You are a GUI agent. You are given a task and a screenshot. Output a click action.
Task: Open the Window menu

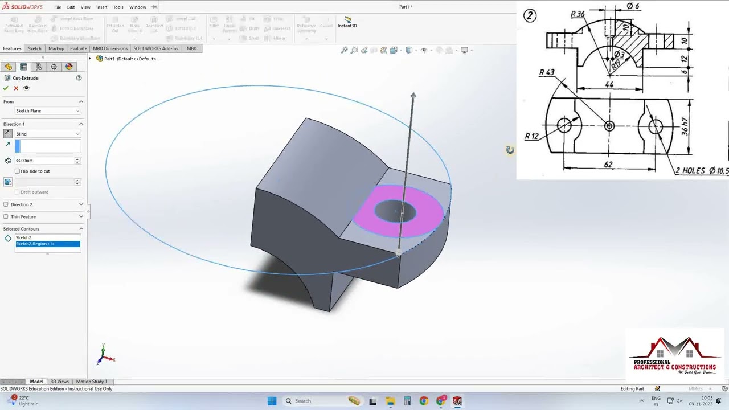click(x=138, y=7)
